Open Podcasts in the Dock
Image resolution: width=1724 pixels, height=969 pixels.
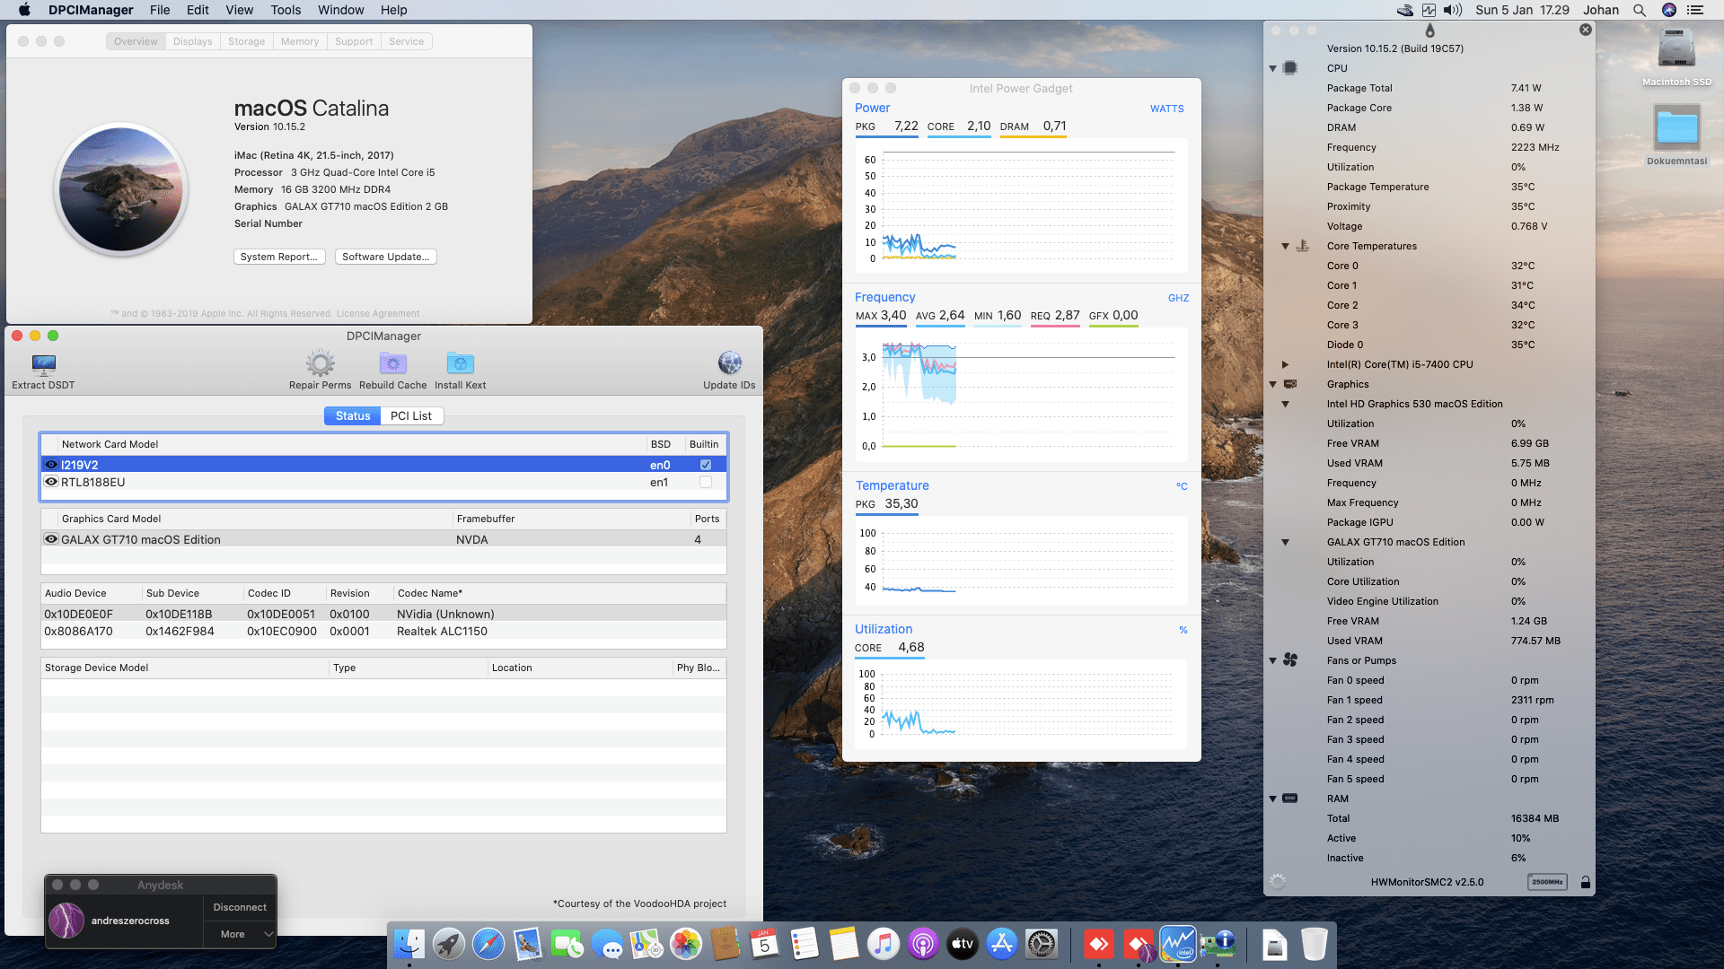(922, 944)
